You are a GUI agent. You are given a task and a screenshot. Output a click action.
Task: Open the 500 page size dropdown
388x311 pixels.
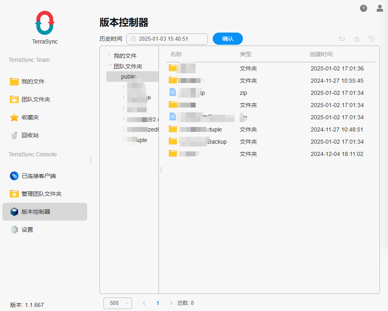[x=118, y=303]
